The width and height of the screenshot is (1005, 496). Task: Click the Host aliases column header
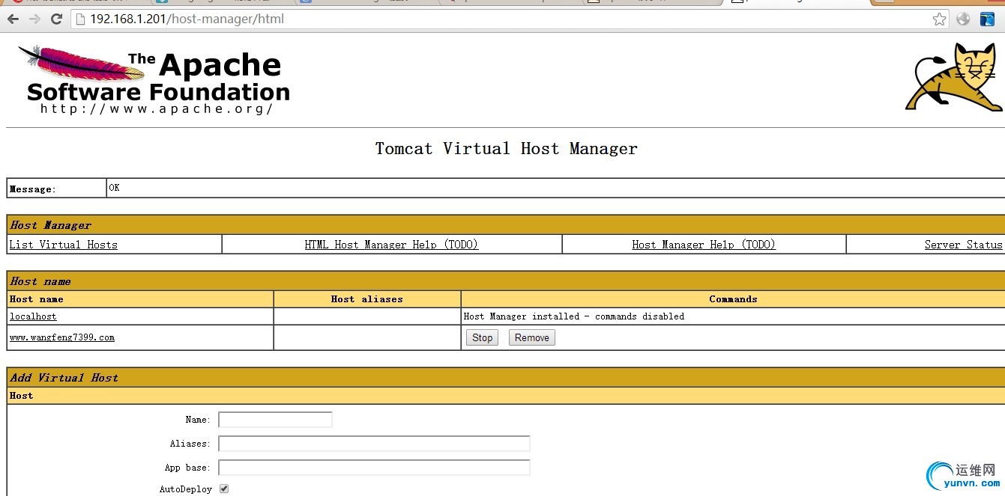pyautogui.click(x=367, y=298)
